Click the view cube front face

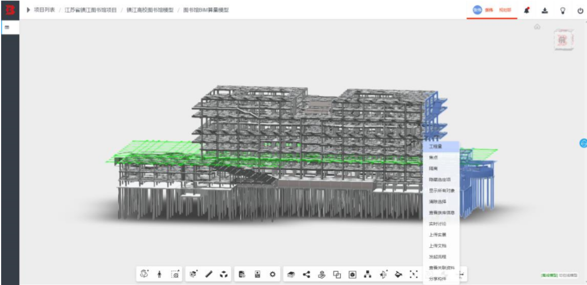(563, 39)
